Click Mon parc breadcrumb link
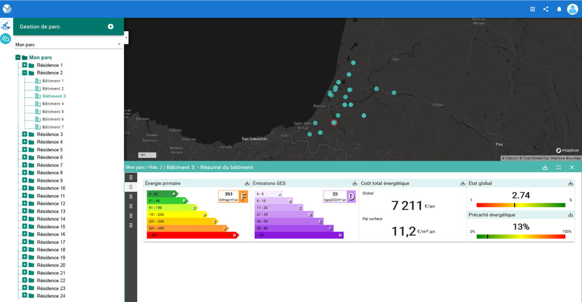582x302 pixels. pos(136,168)
